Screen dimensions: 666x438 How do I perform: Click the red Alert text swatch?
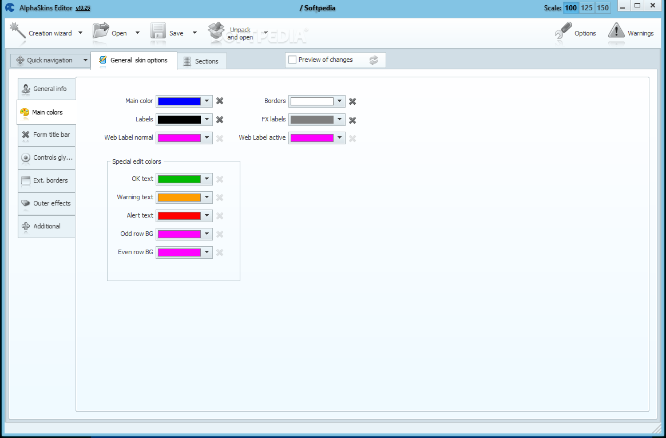(179, 215)
